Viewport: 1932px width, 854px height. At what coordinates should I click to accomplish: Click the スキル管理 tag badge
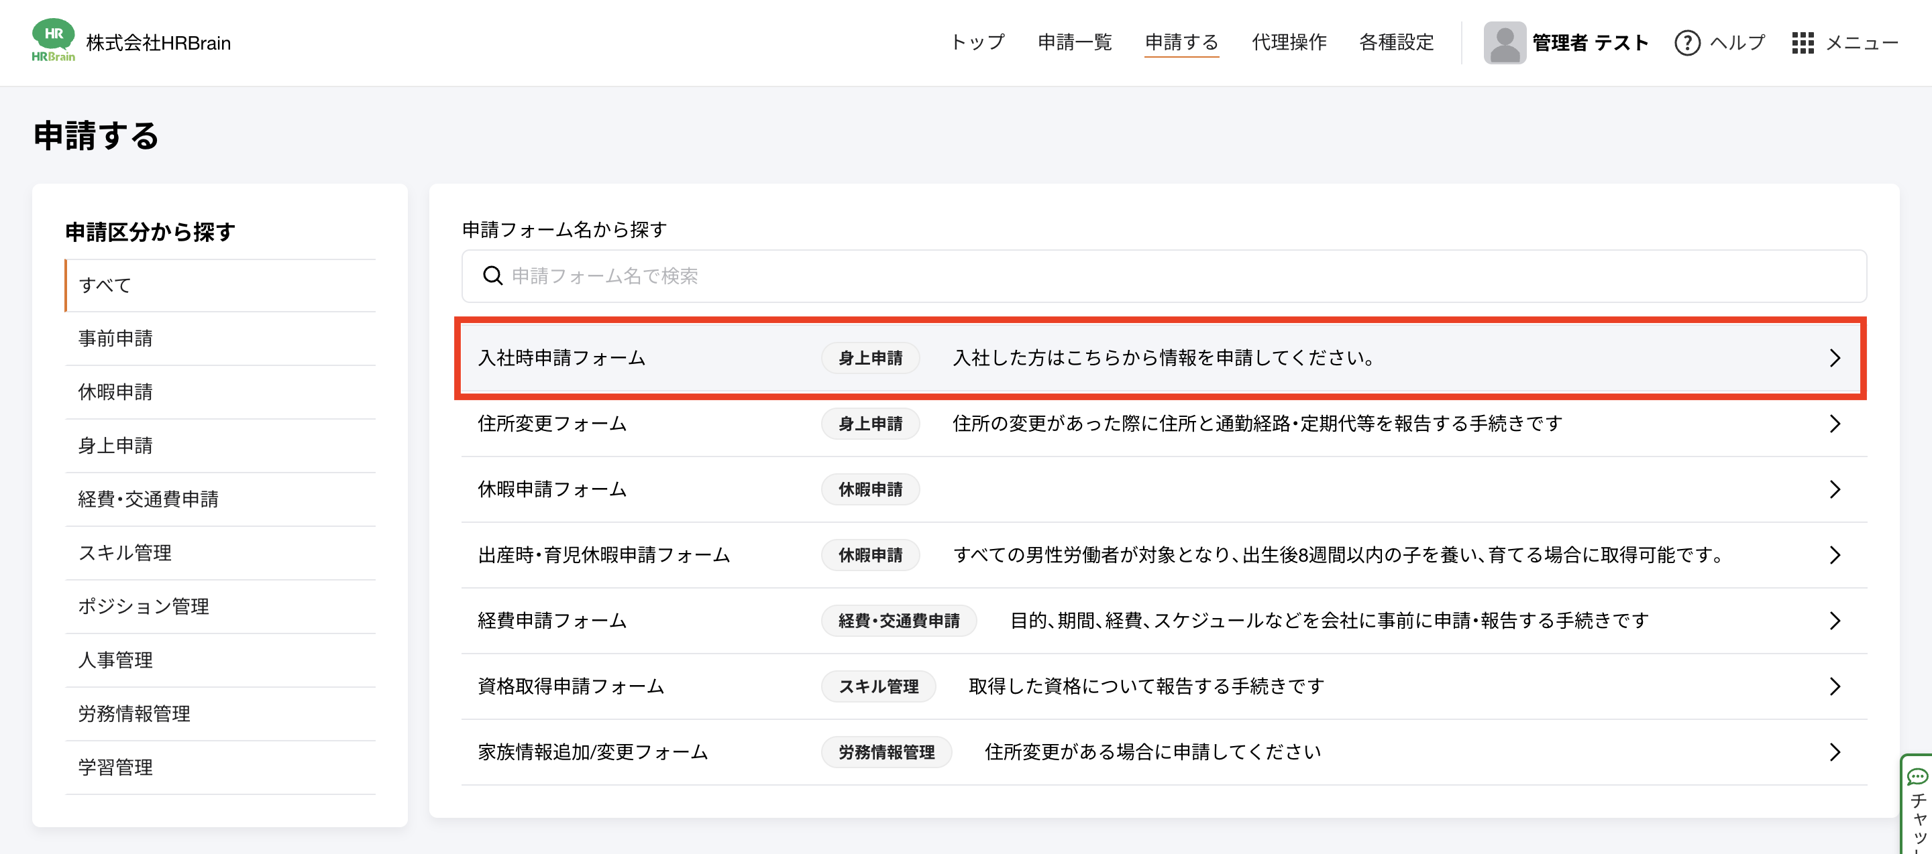click(877, 686)
